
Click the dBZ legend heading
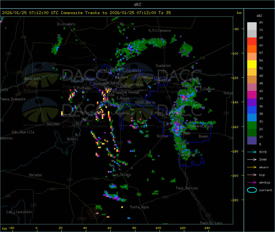259,16
